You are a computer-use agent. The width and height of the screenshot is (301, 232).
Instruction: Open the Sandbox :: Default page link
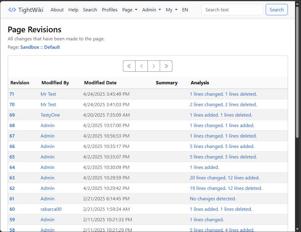[40, 47]
